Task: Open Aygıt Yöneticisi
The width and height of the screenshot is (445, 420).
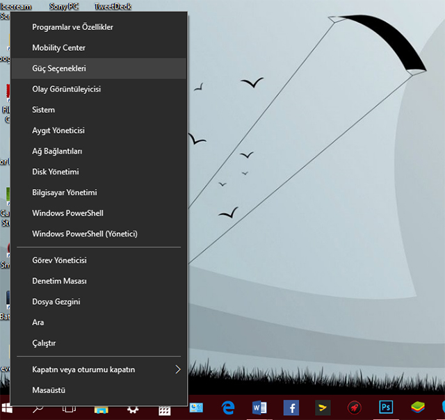Action: click(x=99, y=131)
